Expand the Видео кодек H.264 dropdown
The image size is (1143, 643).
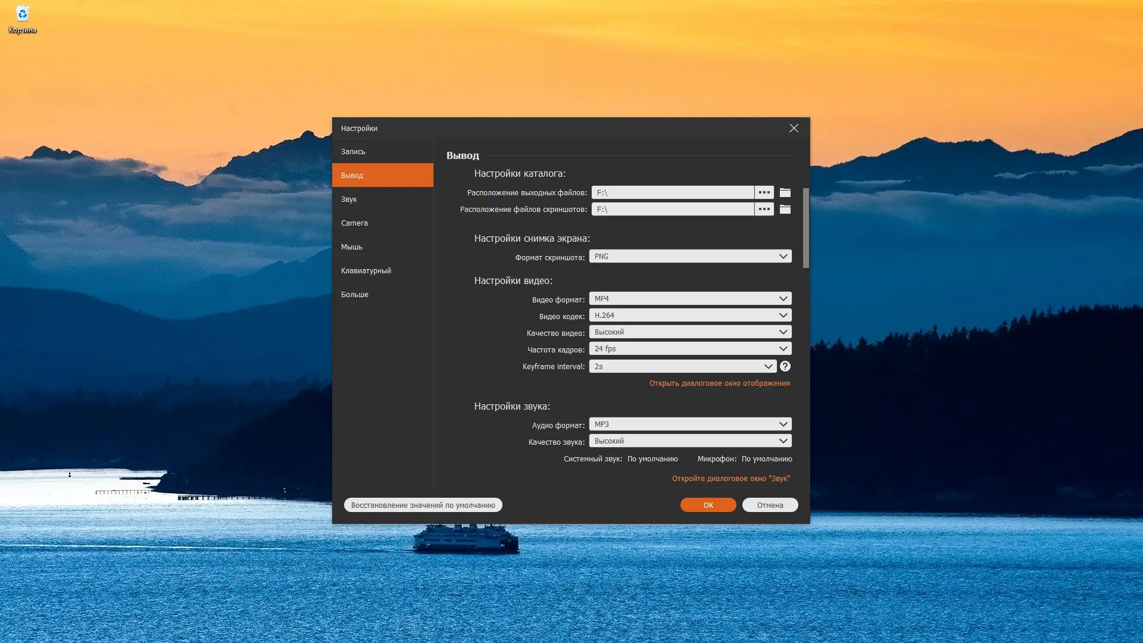[690, 316]
